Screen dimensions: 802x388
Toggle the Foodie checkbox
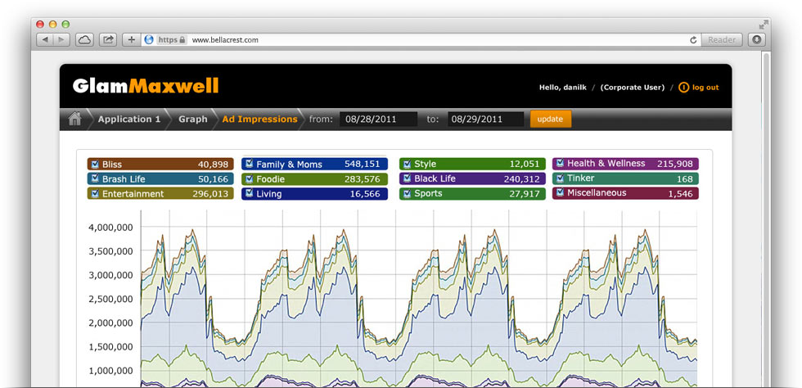pos(249,179)
